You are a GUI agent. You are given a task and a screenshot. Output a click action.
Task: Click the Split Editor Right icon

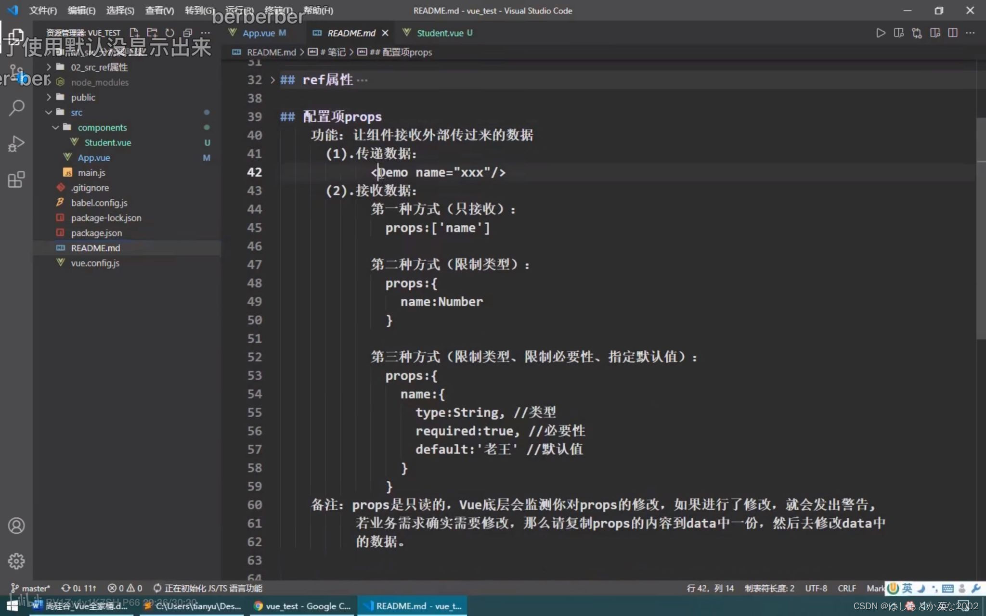pos(953,33)
